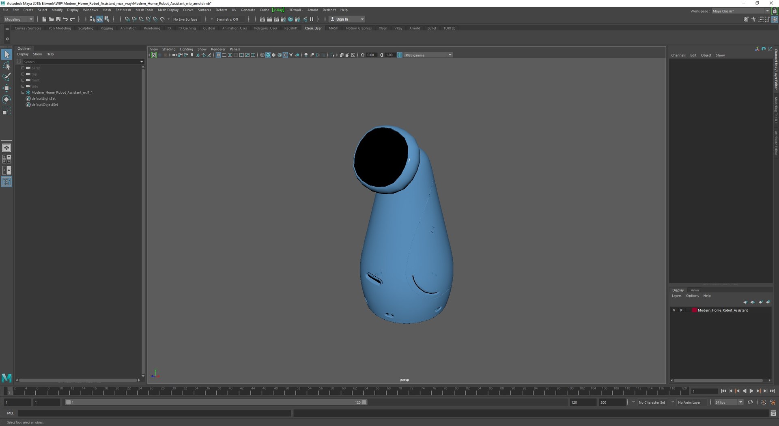The image size is (779, 426).
Task: Select the arrow Select tool in toolbox
Action: (6, 54)
